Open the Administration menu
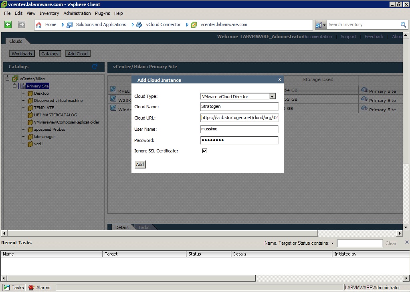The height and width of the screenshot is (292, 410). pyautogui.click(x=77, y=13)
